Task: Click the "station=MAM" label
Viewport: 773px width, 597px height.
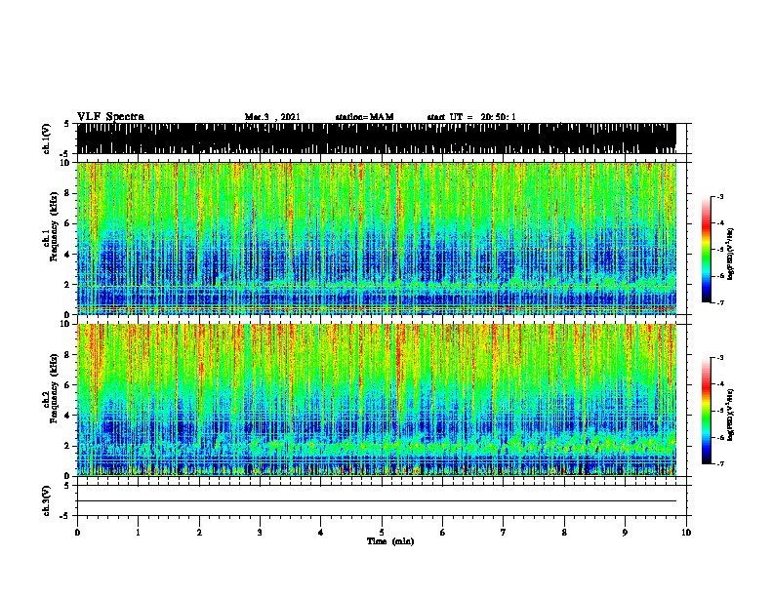Action: (x=364, y=117)
